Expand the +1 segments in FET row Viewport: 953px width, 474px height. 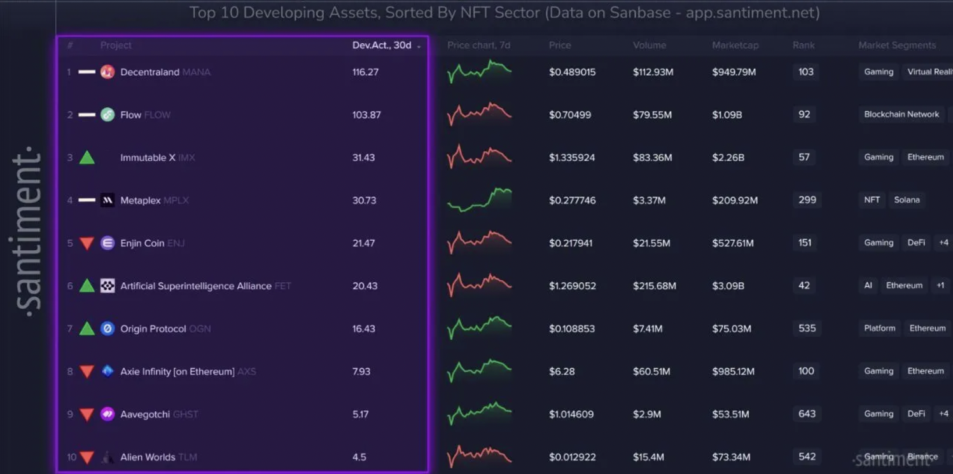coord(940,285)
